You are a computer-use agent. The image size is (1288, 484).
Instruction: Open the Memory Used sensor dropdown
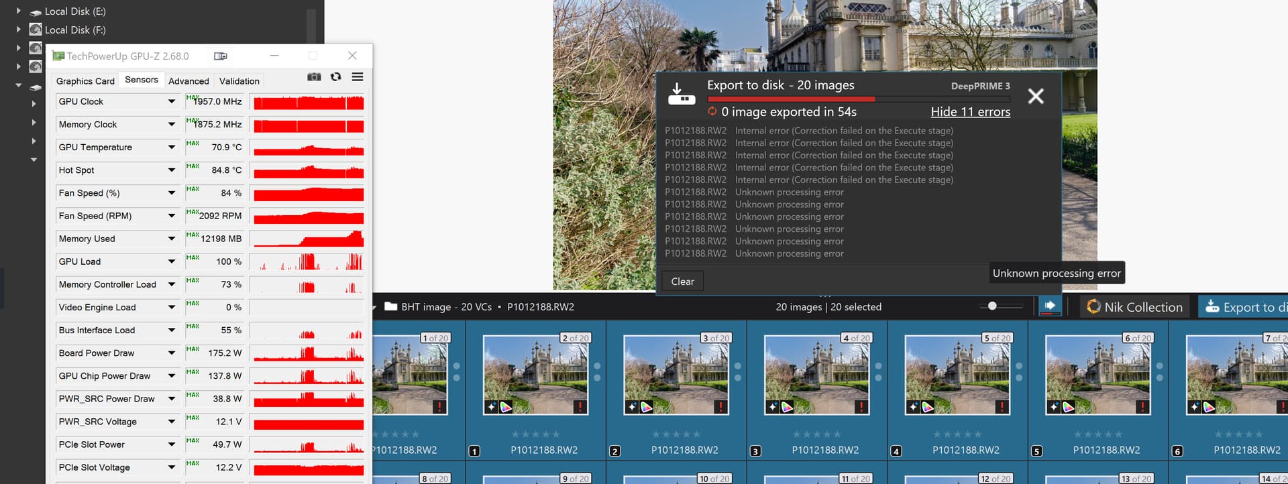point(172,239)
